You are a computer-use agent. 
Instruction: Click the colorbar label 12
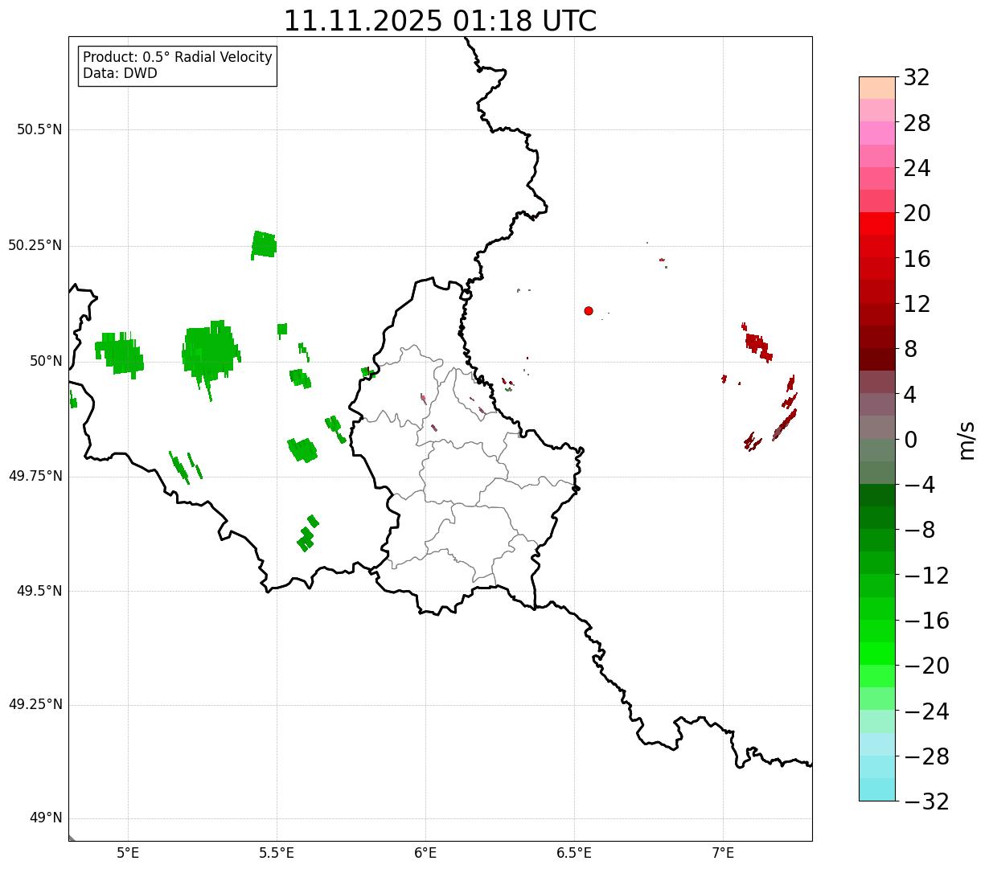(917, 304)
